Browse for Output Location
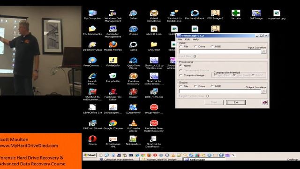This screenshot has height=169, width=300. 263,92
